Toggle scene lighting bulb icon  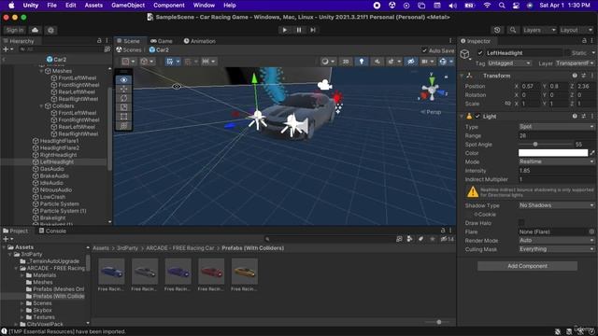[362, 62]
